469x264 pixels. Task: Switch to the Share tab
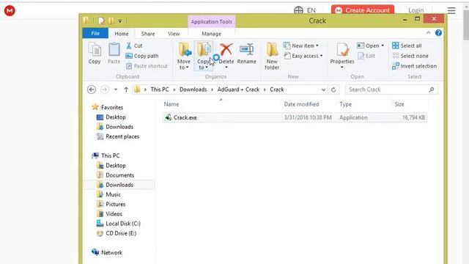click(148, 34)
